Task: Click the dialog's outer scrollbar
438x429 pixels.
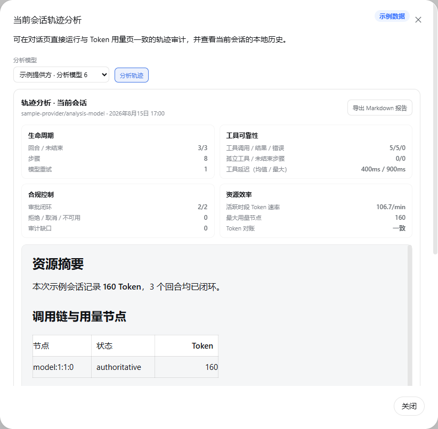Action: coord(435,128)
